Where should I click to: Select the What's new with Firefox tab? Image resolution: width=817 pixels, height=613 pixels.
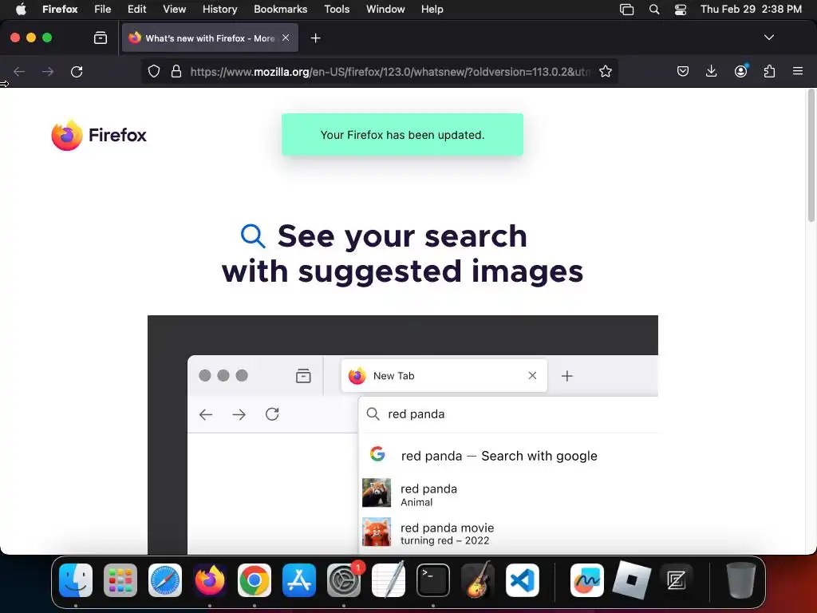pos(210,38)
